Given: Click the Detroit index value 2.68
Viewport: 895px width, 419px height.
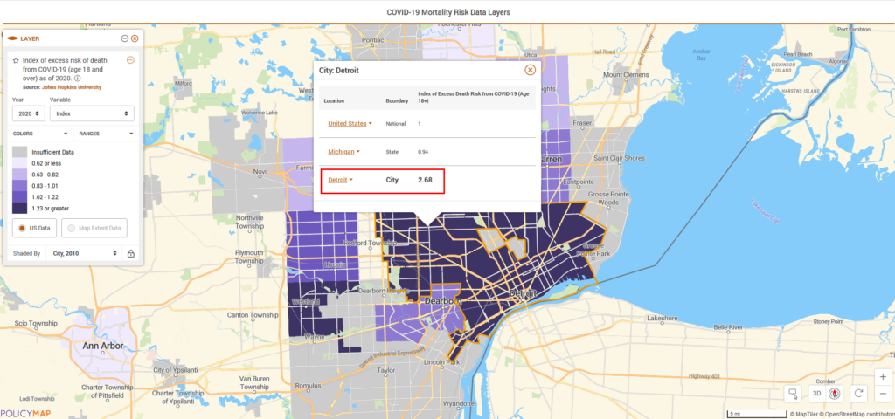Looking at the screenshot, I should 425,180.
